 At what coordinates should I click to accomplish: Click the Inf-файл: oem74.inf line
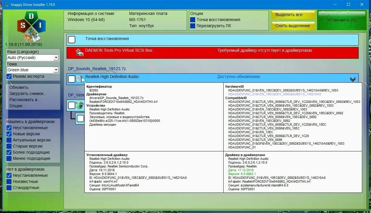point(103,181)
